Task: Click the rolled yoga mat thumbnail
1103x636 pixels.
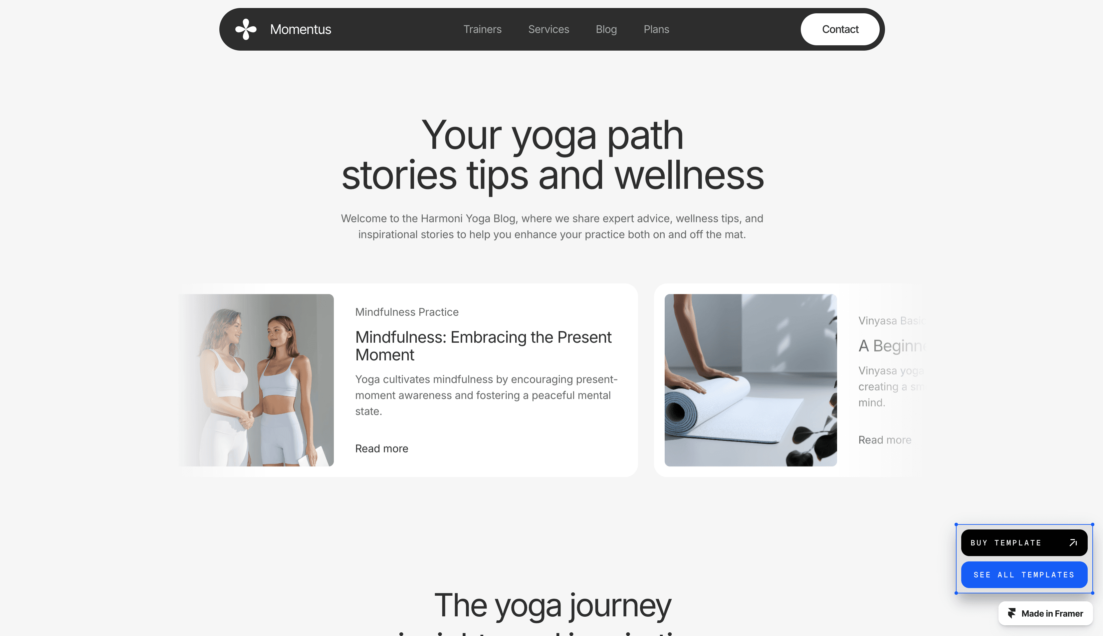Action: [750, 380]
